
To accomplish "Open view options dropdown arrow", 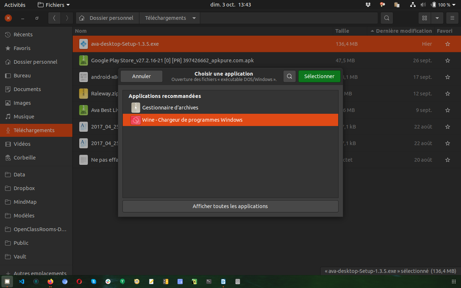I will pos(437,18).
